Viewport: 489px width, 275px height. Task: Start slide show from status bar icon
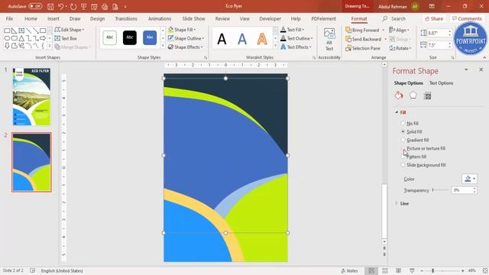pos(412,270)
